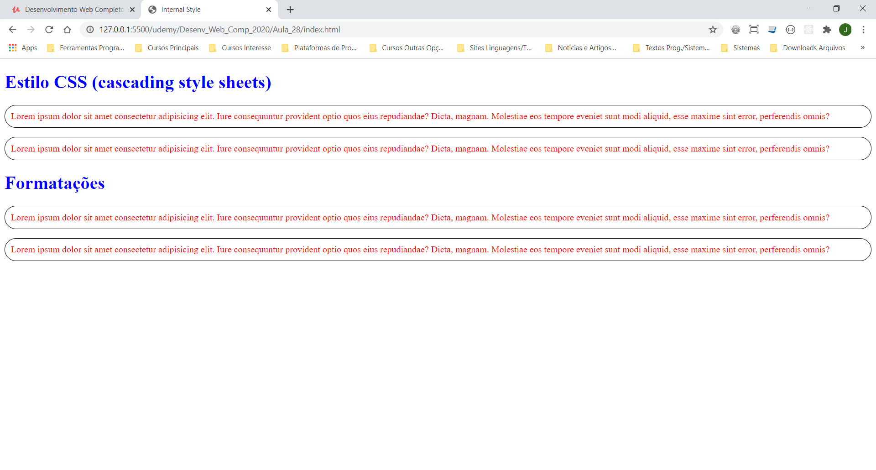This screenshot has height=470, width=876.
Task: Open the Sistemas bookmark folder
Action: click(x=740, y=48)
